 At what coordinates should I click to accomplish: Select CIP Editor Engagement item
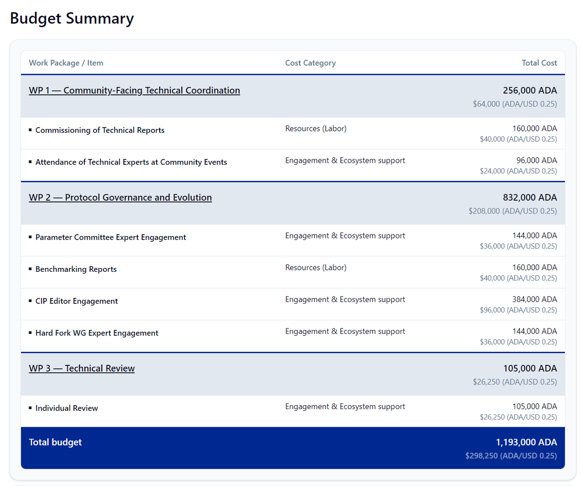pyautogui.click(x=77, y=301)
